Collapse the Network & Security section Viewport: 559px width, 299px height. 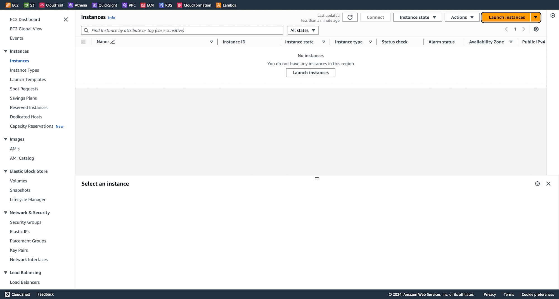click(x=6, y=212)
